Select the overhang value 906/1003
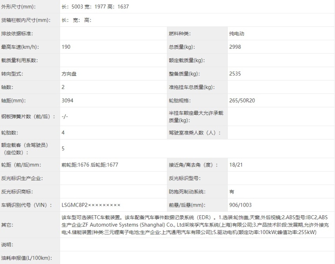335x264 pixels. point(240,205)
